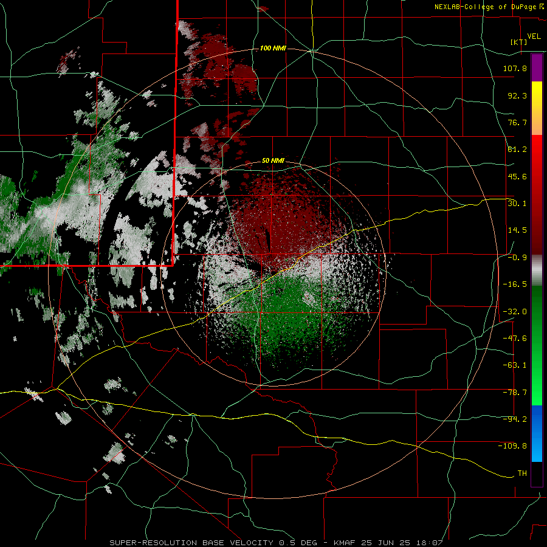The width and height of the screenshot is (547, 547).
Task: Click the 45.6 velocity scale value
Action: (x=517, y=176)
